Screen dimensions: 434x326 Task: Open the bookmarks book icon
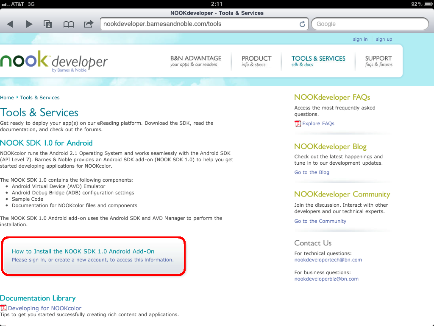68,24
